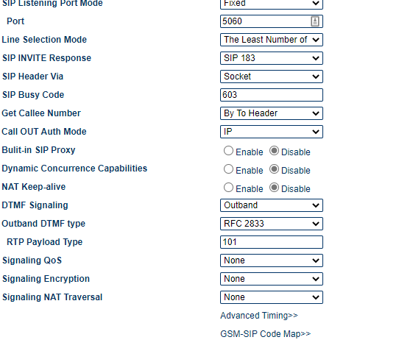Click the Signaling QoS label

click(32, 260)
